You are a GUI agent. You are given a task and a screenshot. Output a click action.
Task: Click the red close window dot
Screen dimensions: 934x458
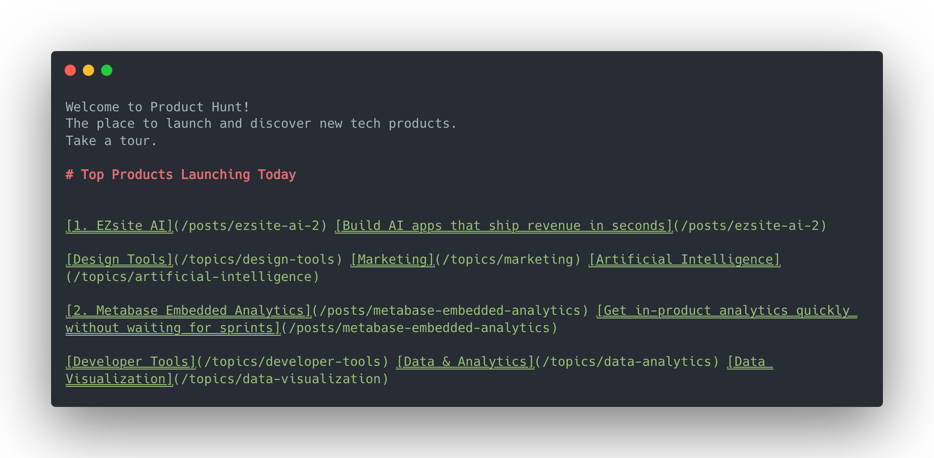pyautogui.click(x=70, y=70)
